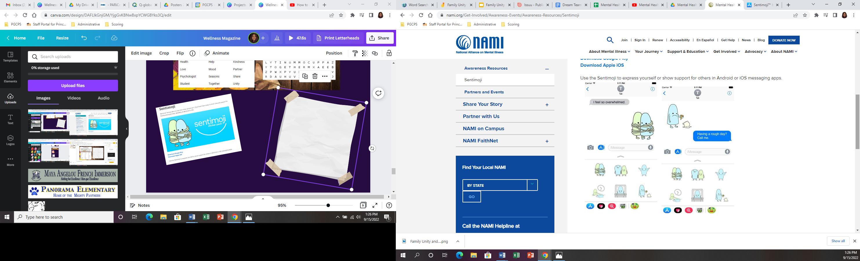
Task: Bookmark the NAMI page with the star
Action: pyautogui.click(x=805, y=15)
